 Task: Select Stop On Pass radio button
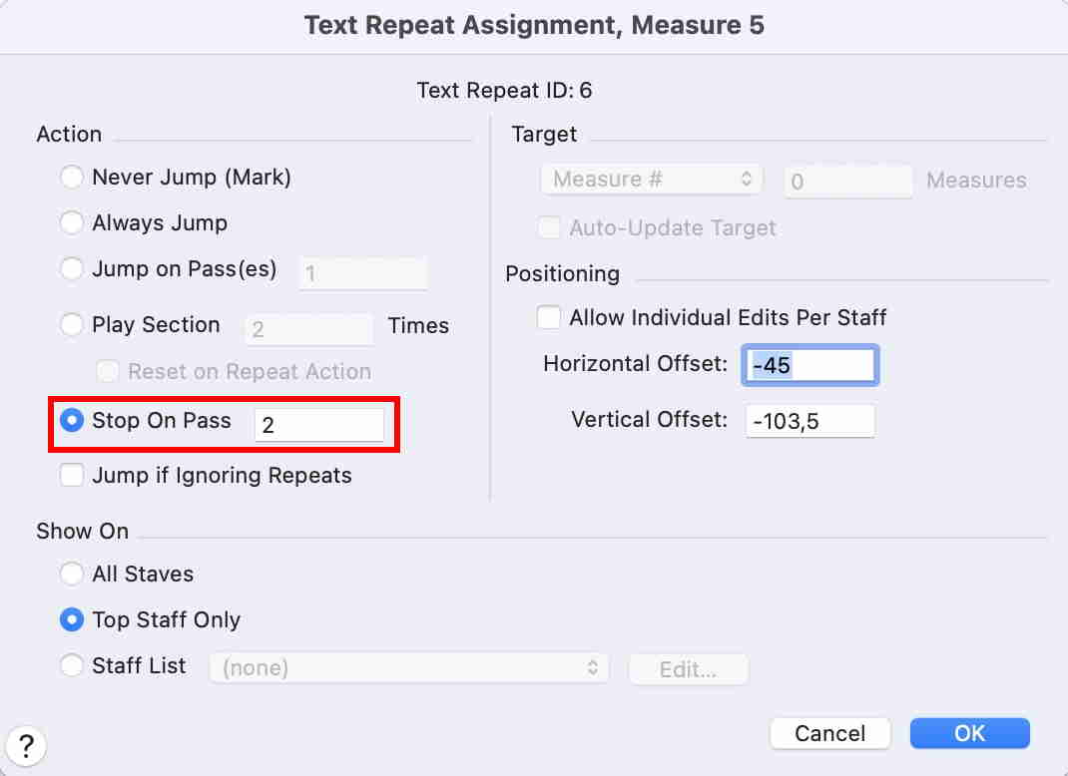pos(72,421)
